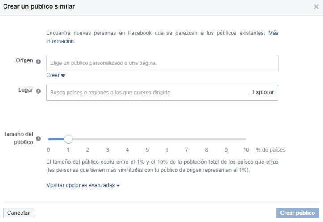The width and height of the screenshot is (323, 222).
Task: Click info icon beside Tamaño del público
Action: coord(38,139)
